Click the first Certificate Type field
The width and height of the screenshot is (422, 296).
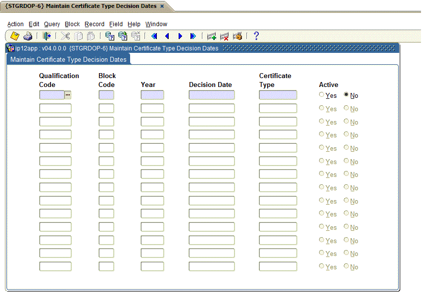coord(278,95)
